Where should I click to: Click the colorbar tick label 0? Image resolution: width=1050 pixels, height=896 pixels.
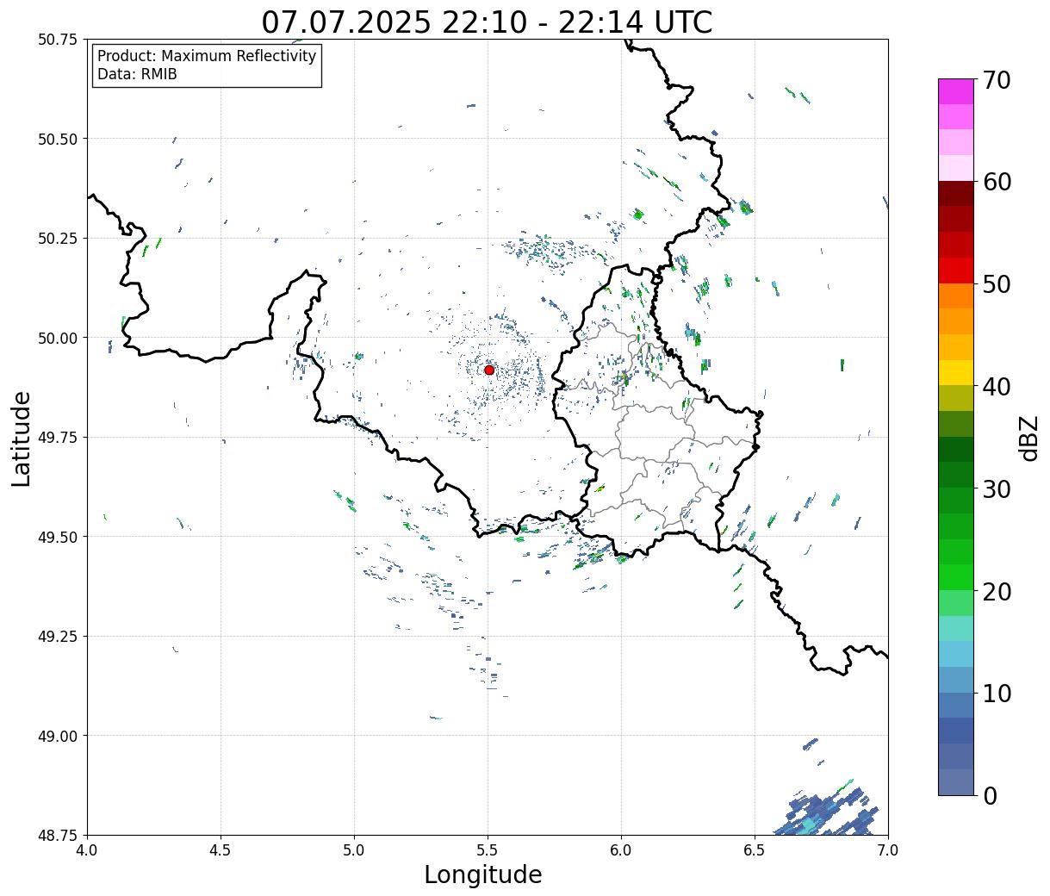coord(990,795)
